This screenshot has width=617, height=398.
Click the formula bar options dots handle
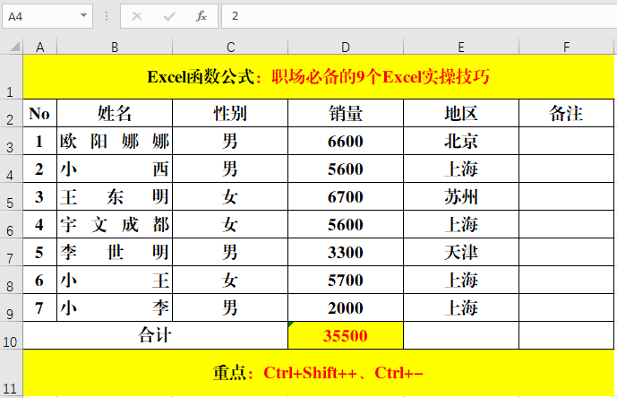coord(107,16)
